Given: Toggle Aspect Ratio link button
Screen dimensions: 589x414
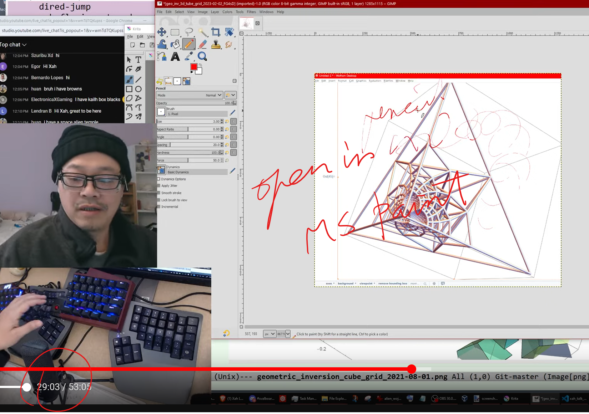Looking at the screenshot, I should click(x=233, y=129).
